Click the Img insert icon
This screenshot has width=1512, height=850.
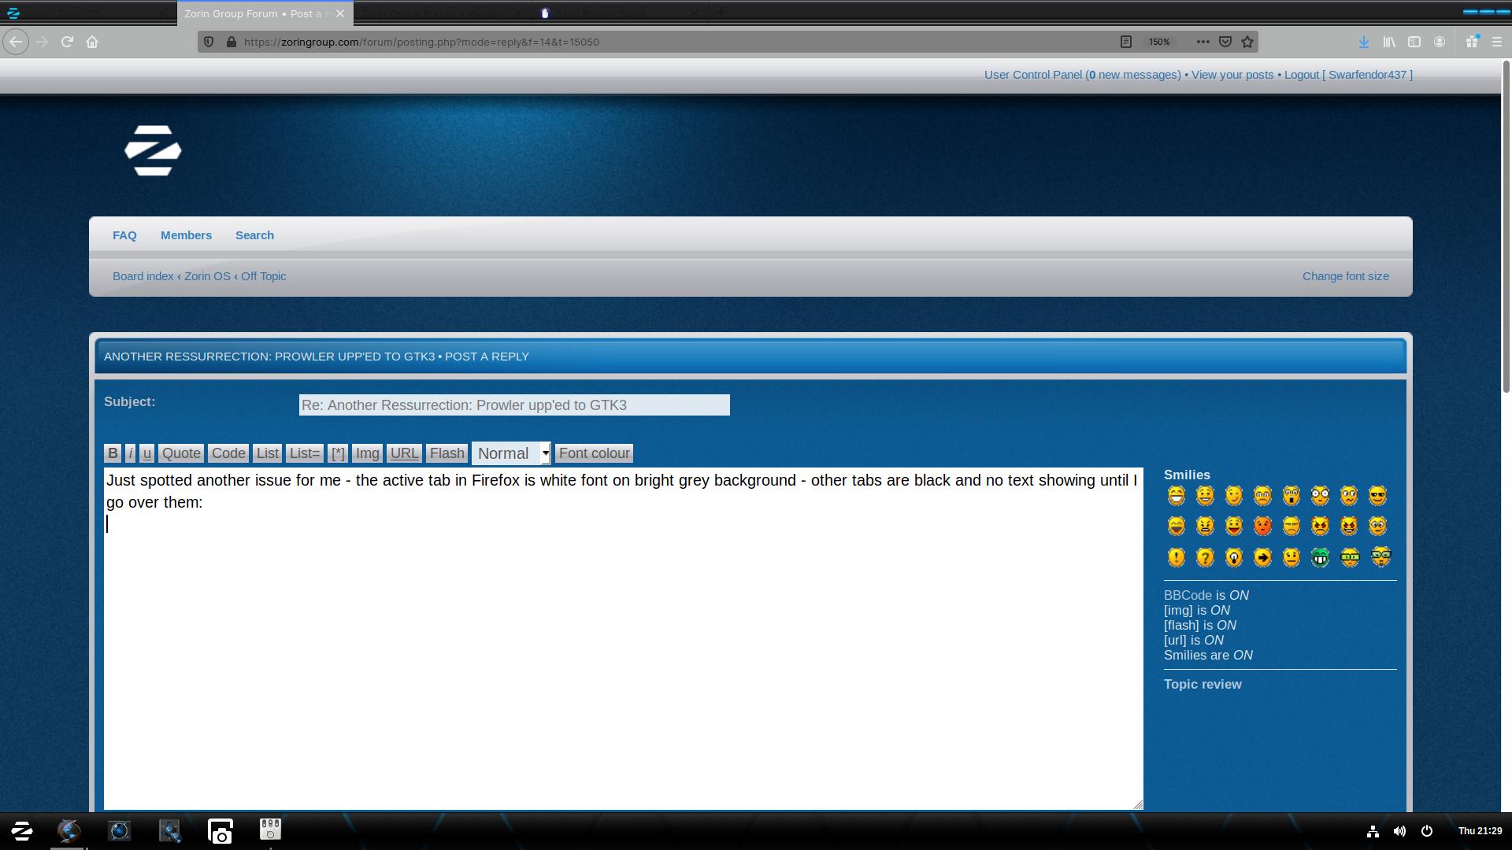tap(368, 453)
